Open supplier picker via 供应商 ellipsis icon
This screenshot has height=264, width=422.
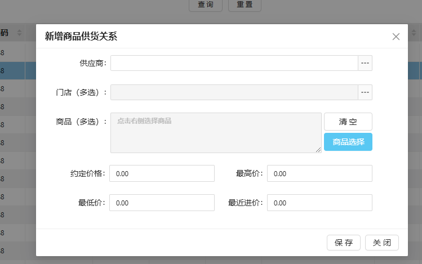[365, 63]
